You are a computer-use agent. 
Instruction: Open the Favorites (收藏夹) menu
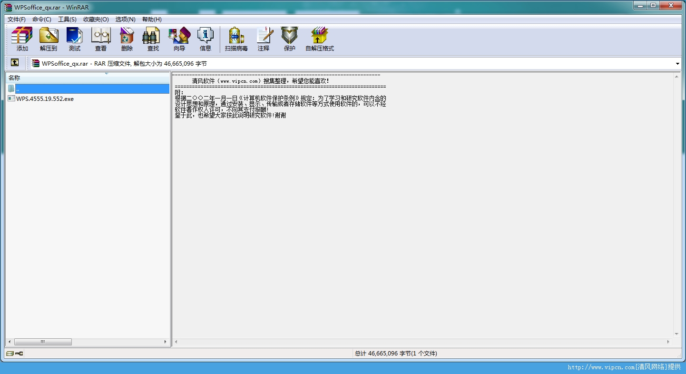coord(96,19)
